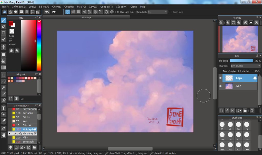Image resolution: width=262 pixels, height=155 pixels.
Task: Click the Redo arrow in toolbar
Action: click(54, 12)
